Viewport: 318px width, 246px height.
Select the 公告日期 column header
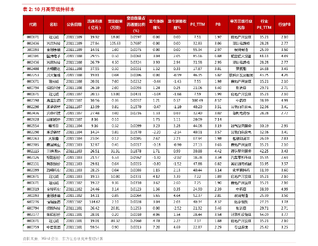point(74,25)
